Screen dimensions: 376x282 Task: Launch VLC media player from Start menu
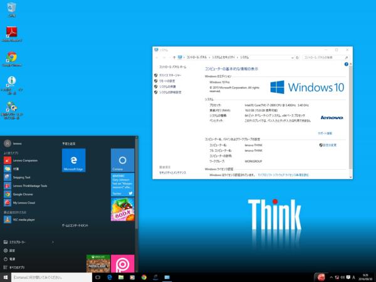[x=19, y=219]
